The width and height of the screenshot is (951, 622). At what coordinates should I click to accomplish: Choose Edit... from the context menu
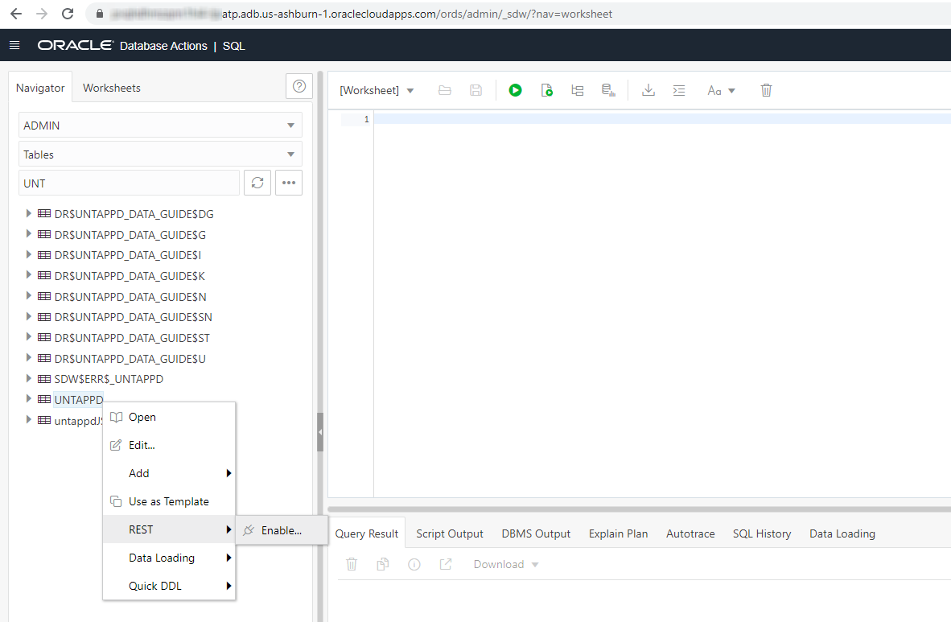pyautogui.click(x=169, y=445)
